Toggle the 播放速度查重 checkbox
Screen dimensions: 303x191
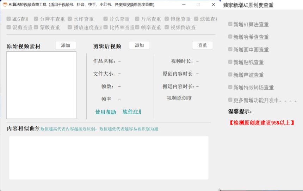pyautogui.click(x=70, y=27)
